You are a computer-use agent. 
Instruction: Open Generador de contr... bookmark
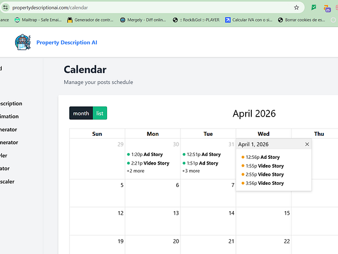pyautogui.click(x=90, y=20)
